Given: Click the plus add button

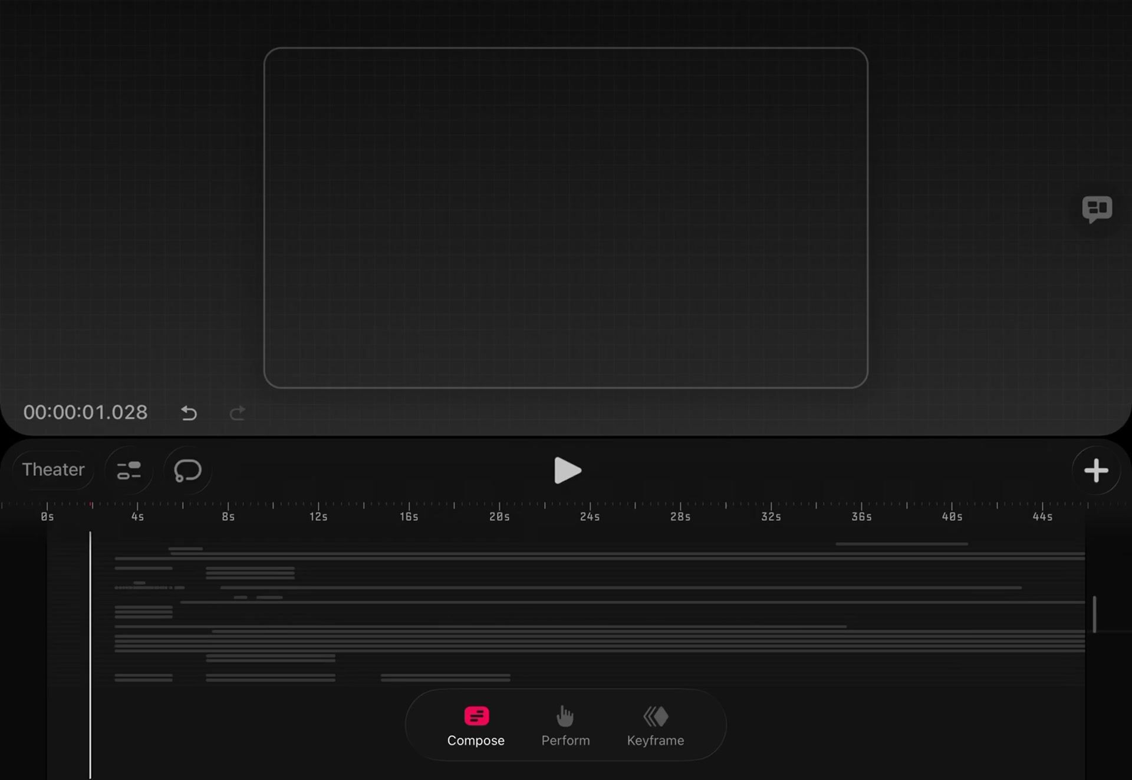Looking at the screenshot, I should click(1095, 470).
